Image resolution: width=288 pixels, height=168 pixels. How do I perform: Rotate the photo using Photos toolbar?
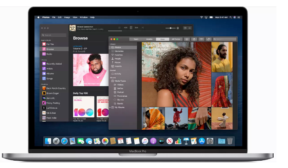209,39
